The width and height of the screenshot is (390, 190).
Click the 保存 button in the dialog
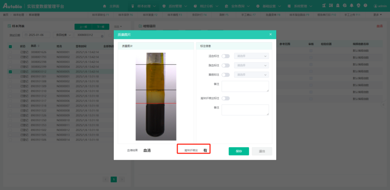(x=239, y=151)
